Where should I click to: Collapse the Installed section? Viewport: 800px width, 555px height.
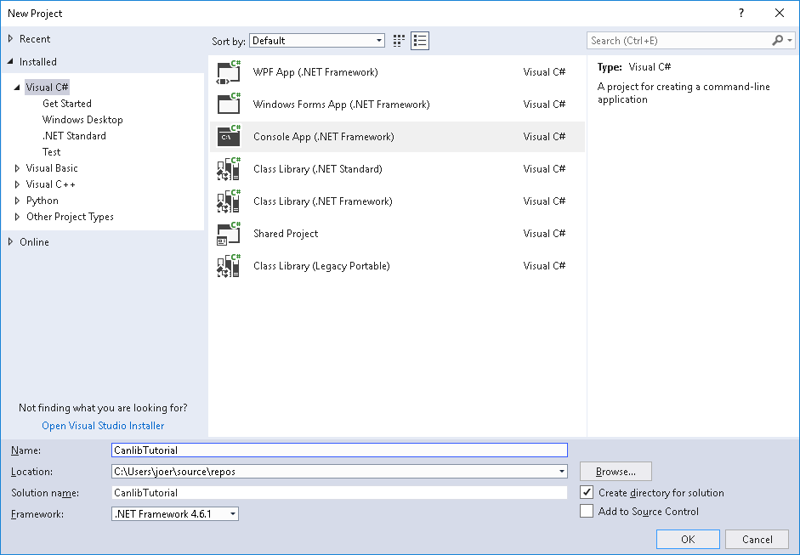point(10,62)
